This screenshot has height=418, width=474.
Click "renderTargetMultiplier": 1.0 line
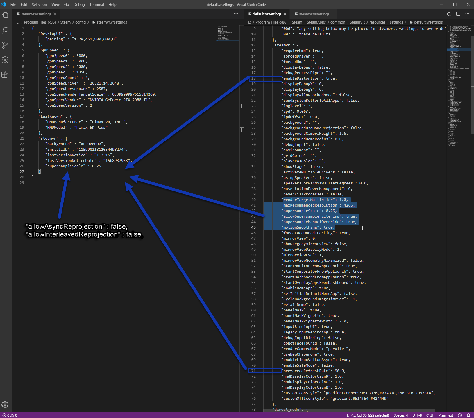click(x=314, y=200)
